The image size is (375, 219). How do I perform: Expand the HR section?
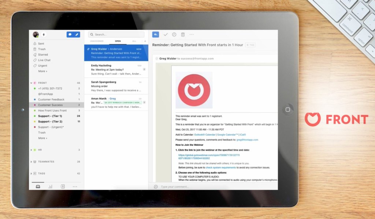[31, 150]
